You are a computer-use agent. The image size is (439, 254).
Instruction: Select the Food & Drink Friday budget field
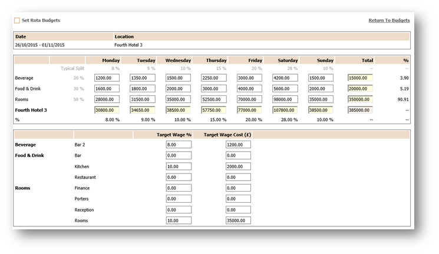tap(249, 88)
